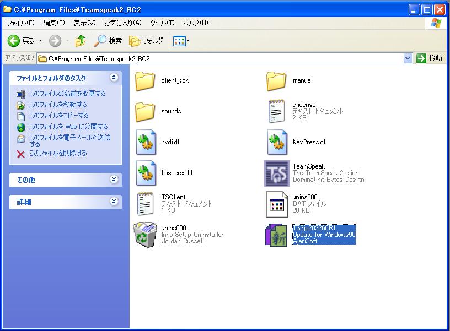Select the libspeex.dll file icon
This screenshot has width=450, height=331.
pos(146,173)
